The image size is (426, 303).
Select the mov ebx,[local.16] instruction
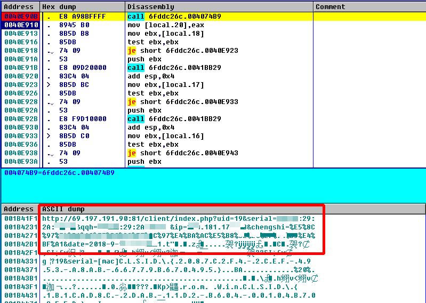166,136
